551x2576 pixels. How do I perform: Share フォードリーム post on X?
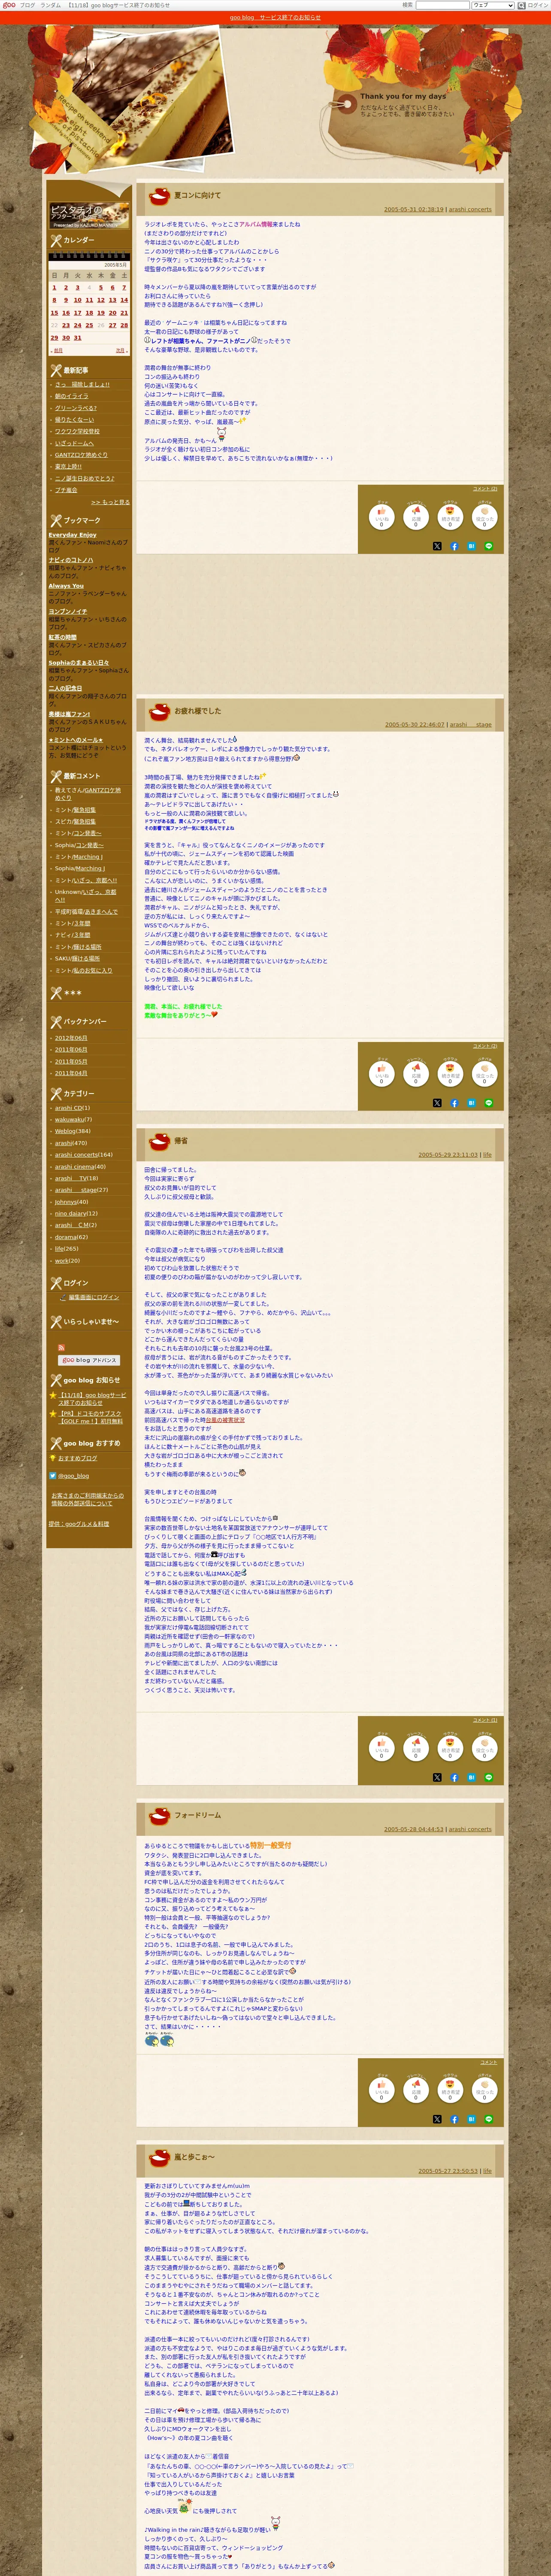pos(437,2119)
